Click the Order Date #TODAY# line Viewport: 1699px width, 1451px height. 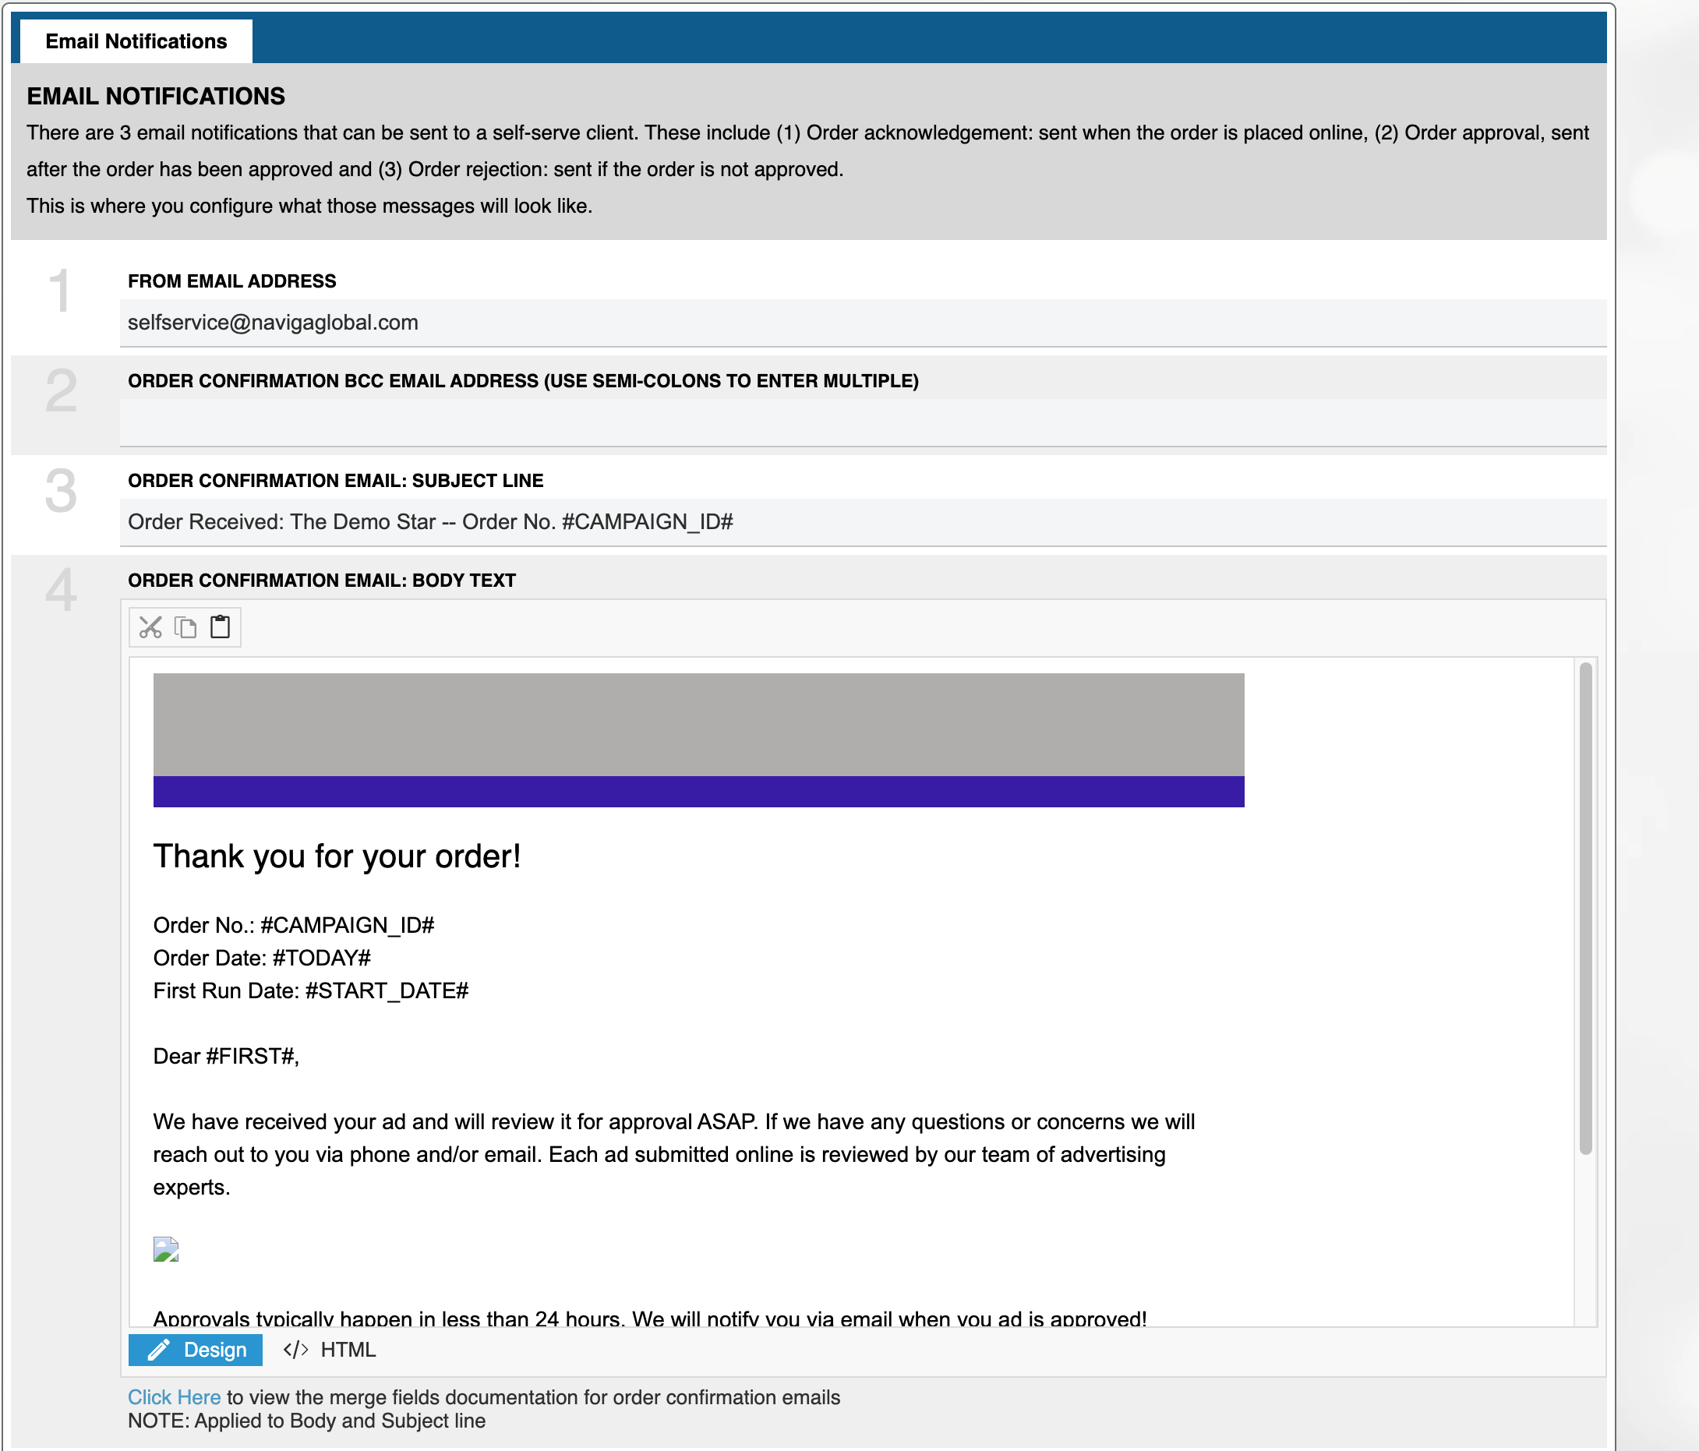(263, 958)
